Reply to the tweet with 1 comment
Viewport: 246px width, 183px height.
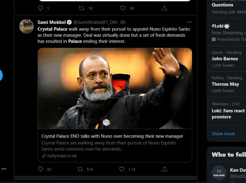[x=41, y=8]
